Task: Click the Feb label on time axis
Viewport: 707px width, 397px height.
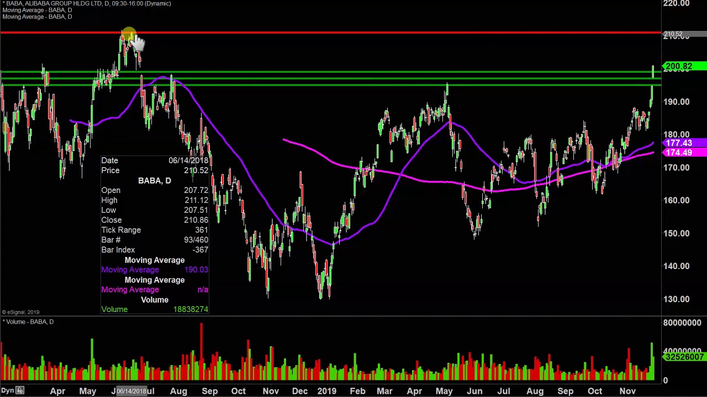Action: tap(357, 391)
